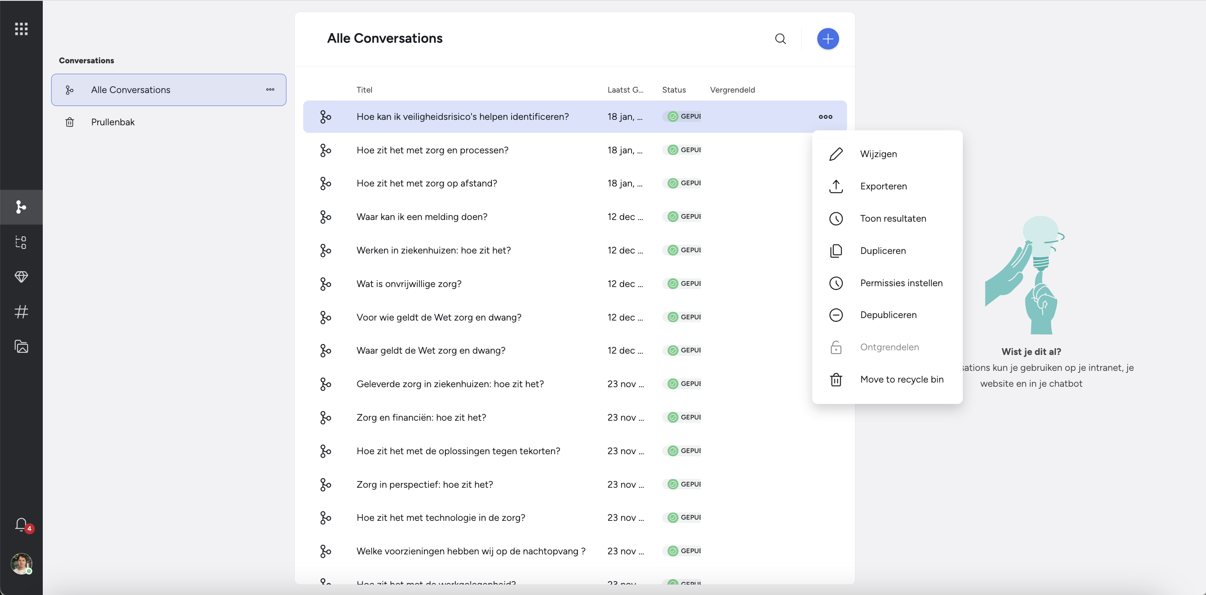
Task: Click the search magnifier icon
Action: click(x=780, y=39)
